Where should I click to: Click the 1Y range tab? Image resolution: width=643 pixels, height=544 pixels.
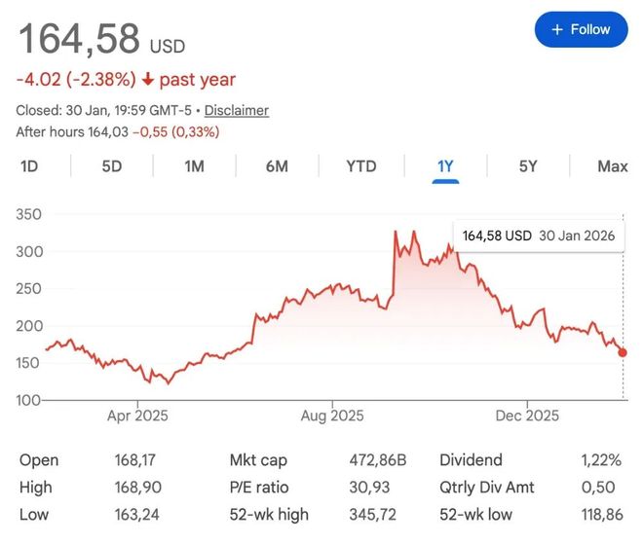pos(445,166)
